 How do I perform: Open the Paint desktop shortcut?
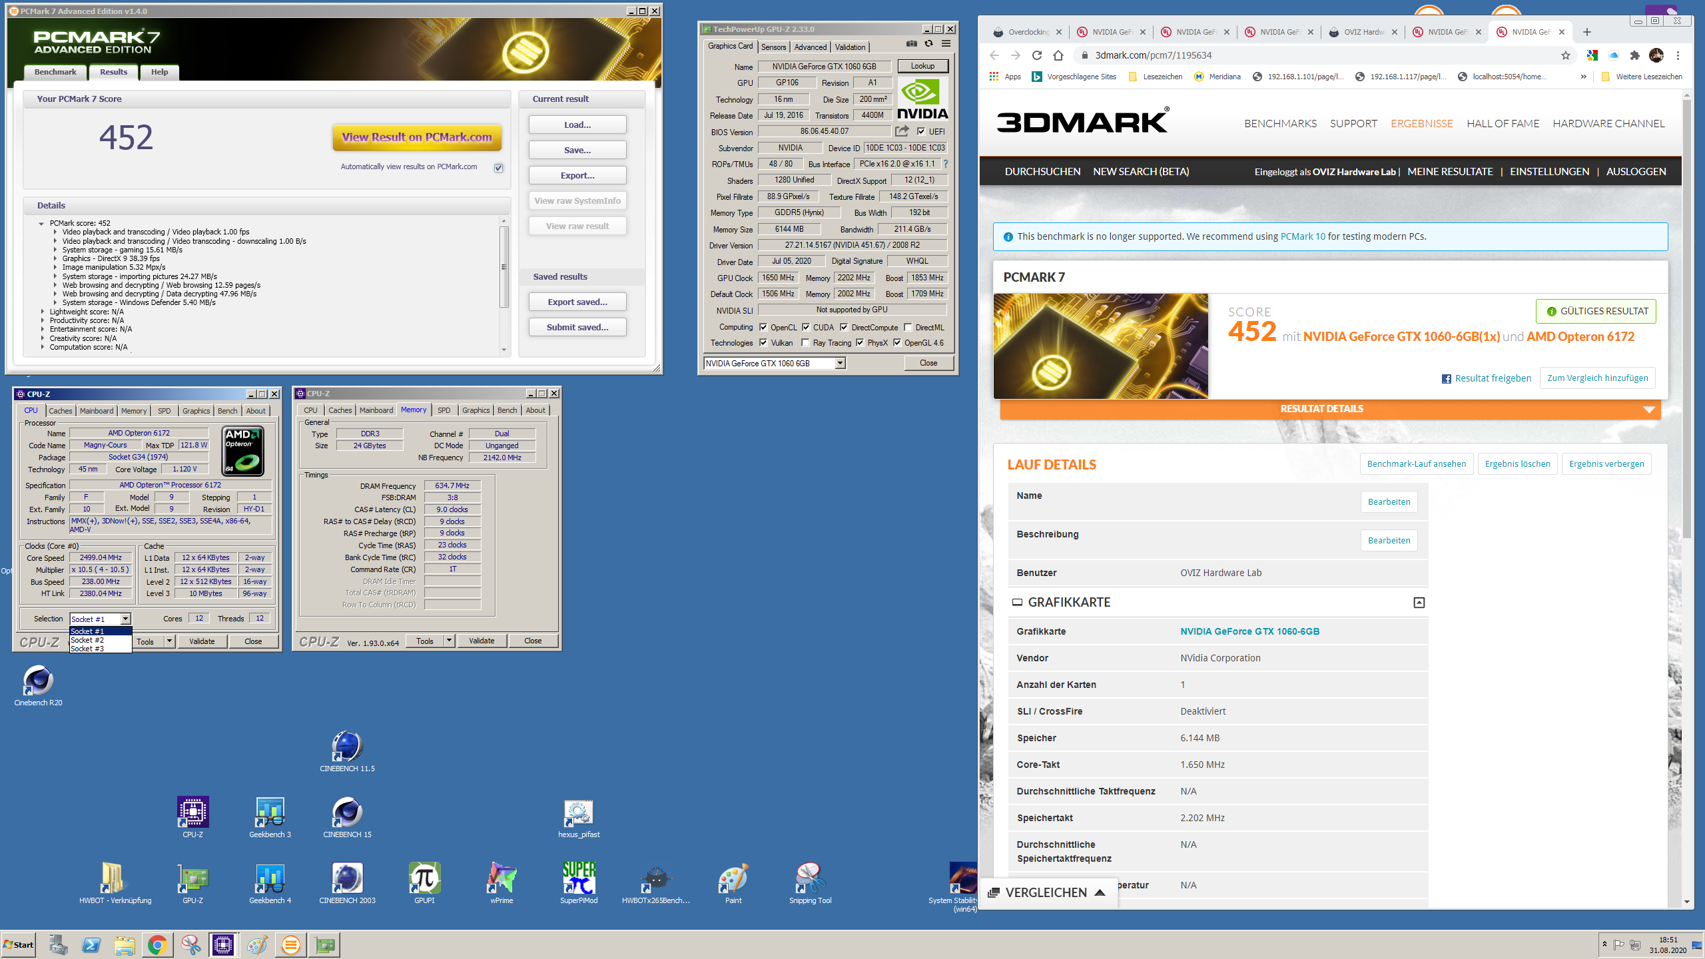[x=733, y=883]
